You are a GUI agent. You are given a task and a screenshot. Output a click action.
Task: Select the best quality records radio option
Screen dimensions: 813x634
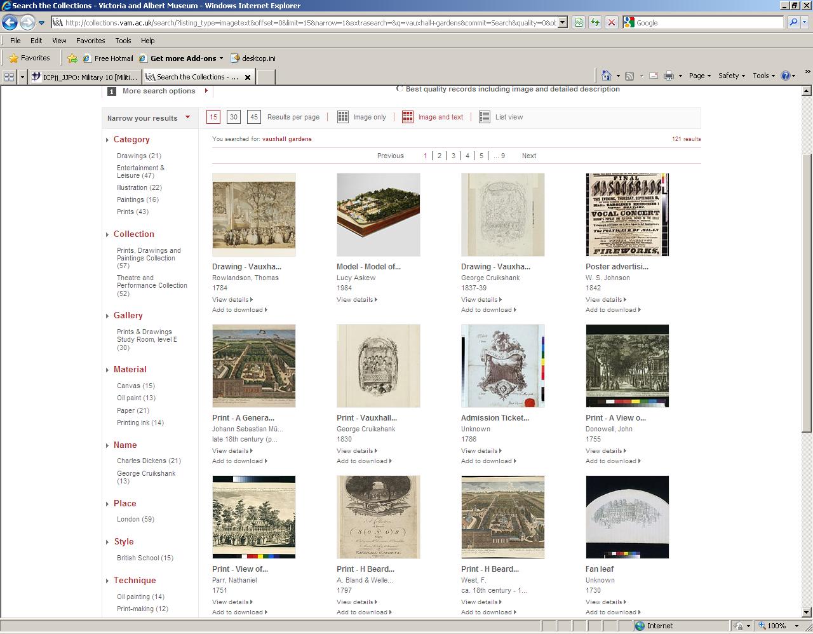click(x=400, y=89)
